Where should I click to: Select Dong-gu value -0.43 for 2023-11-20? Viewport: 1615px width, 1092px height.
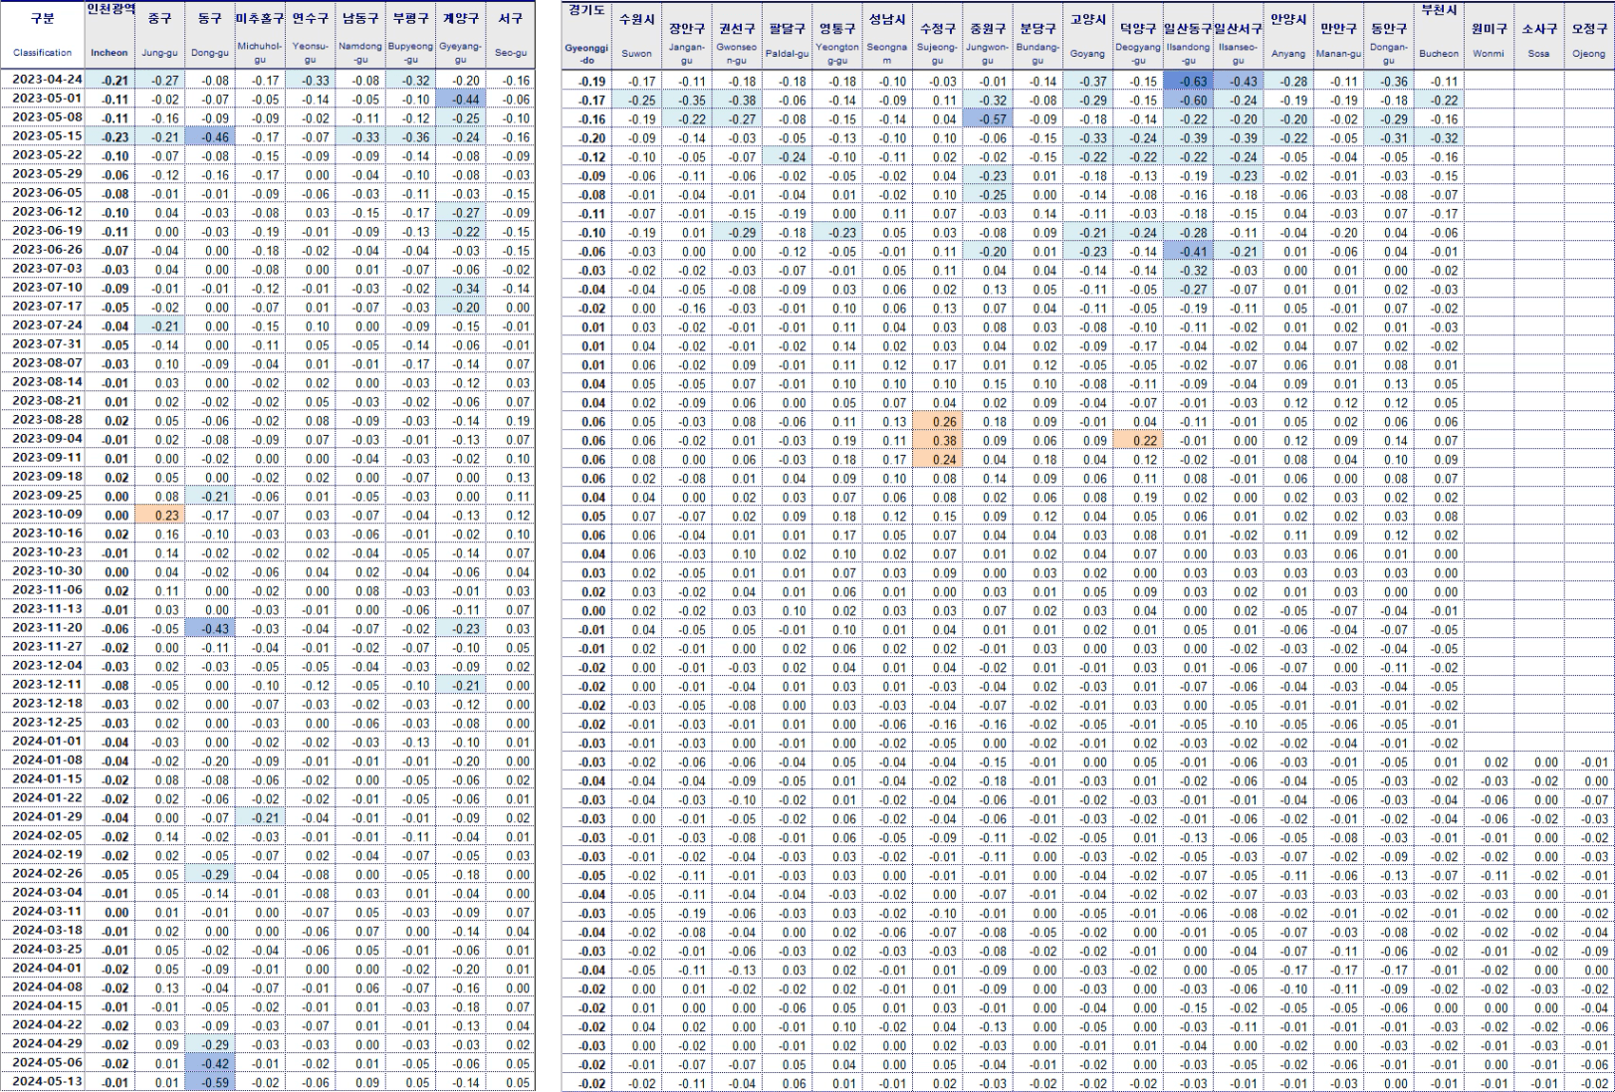click(x=209, y=629)
